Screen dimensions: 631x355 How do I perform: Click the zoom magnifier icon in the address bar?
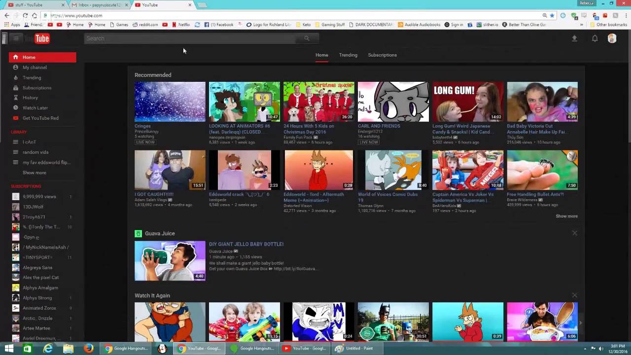[544, 15]
